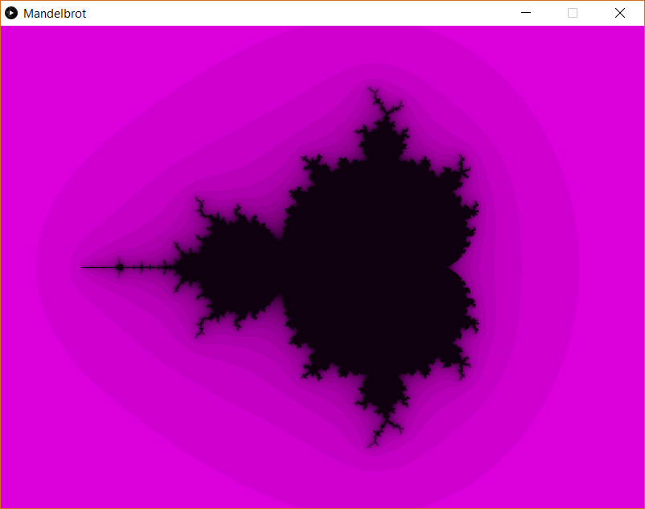The image size is (645, 509).
Task: Click the Processing app icon in title bar
Action: pos(11,13)
